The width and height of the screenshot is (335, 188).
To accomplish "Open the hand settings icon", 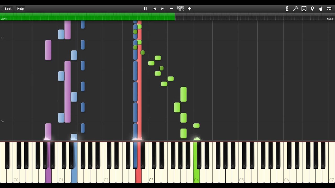I will pos(321,9).
